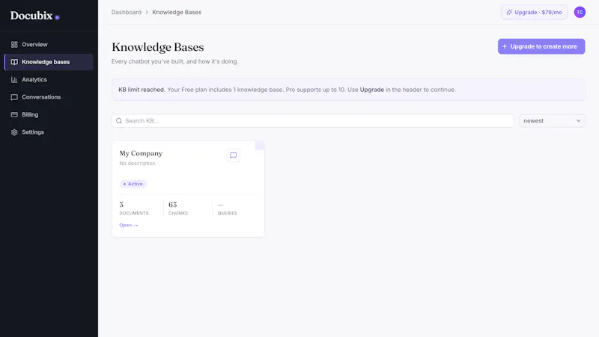Click the Conversations chat bubble icon
The width and height of the screenshot is (599, 337).
(x=14, y=97)
